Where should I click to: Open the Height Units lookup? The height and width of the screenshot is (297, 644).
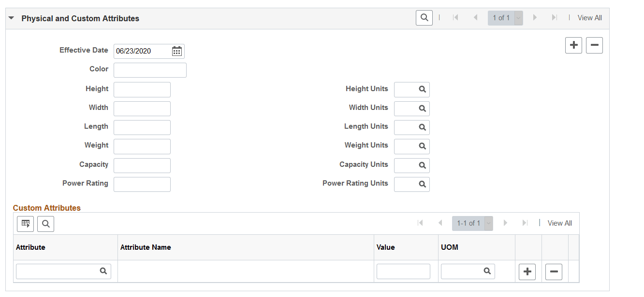[422, 89]
